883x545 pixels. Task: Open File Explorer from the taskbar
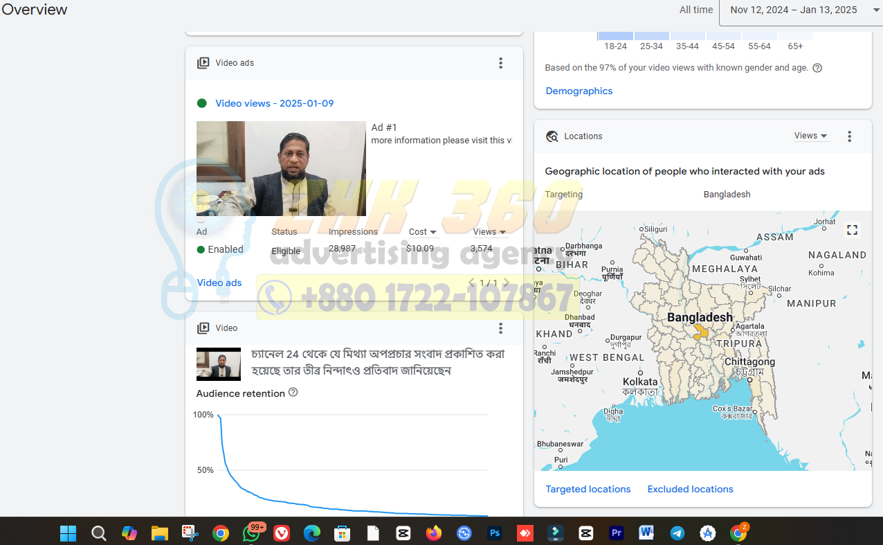click(160, 533)
